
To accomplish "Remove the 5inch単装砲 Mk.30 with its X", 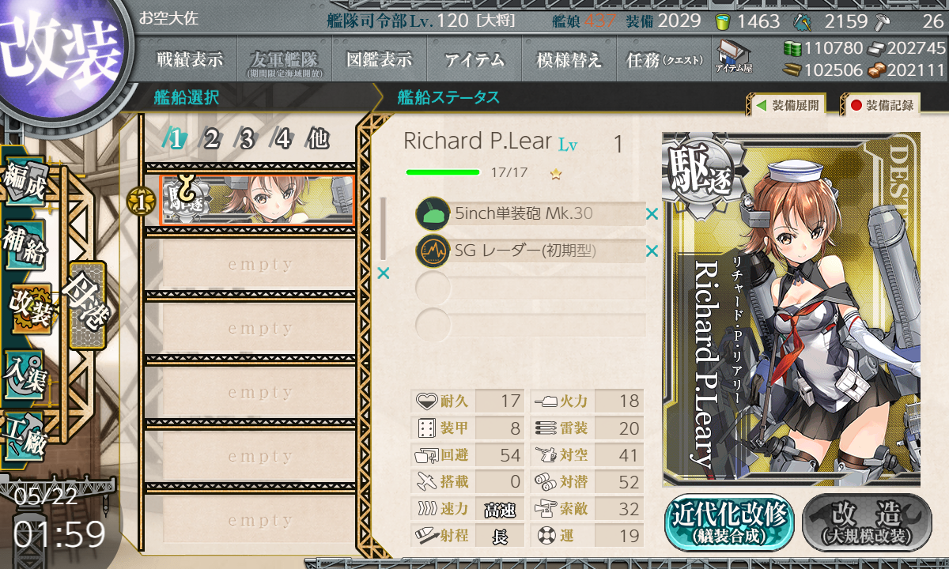I will point(652,213).
